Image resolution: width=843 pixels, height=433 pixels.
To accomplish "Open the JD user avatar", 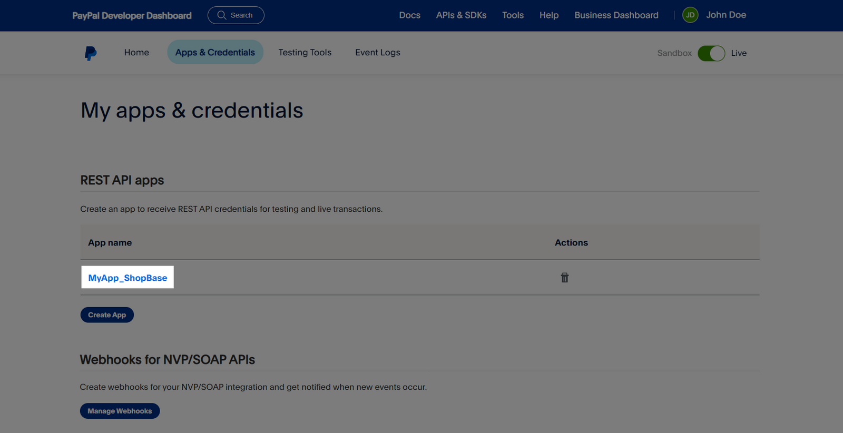I will 690,15.
